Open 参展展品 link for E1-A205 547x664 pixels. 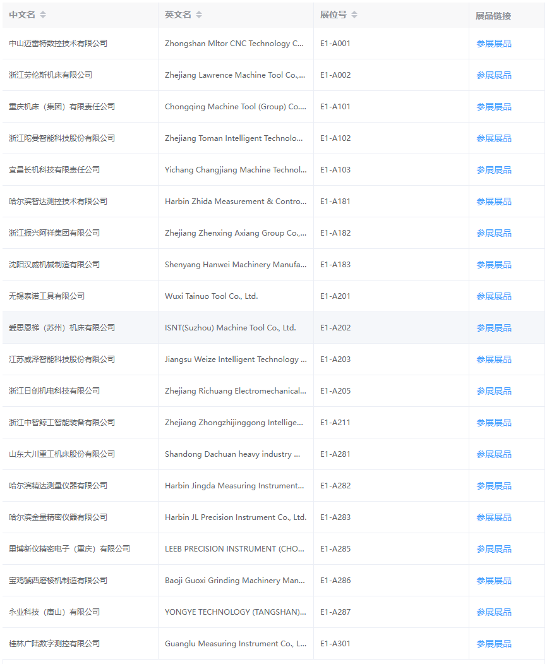(494, 391)
